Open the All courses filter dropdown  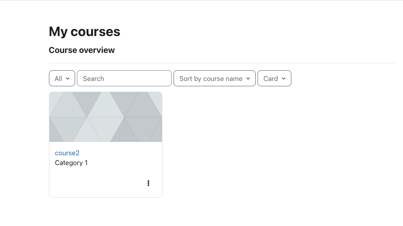point(62,78)
